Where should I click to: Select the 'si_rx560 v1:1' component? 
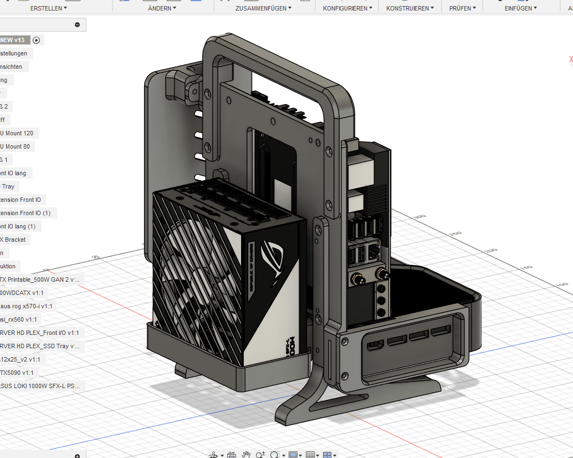pyautogui.click(x=20, y=319)
